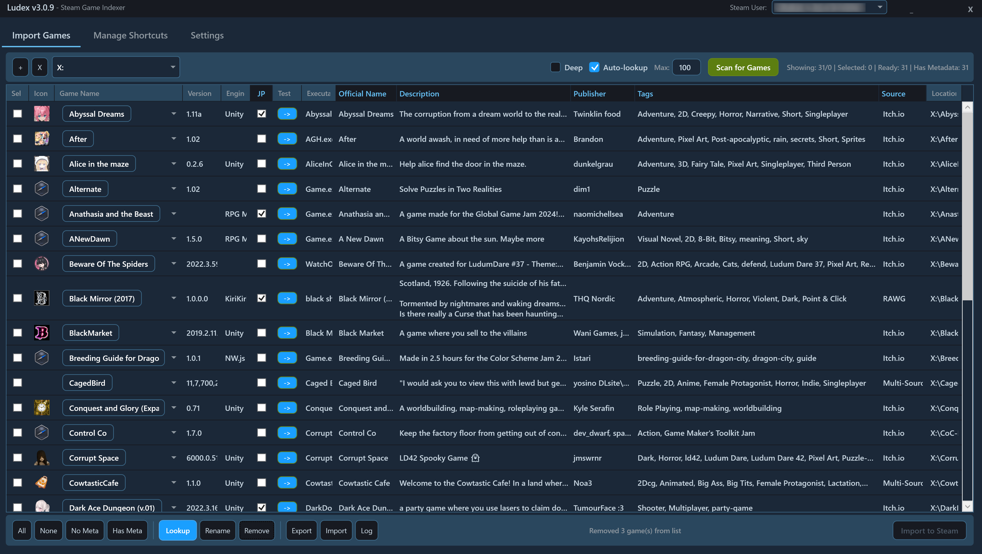Disable the Auto-lookup checkbox

click(594, 67)
